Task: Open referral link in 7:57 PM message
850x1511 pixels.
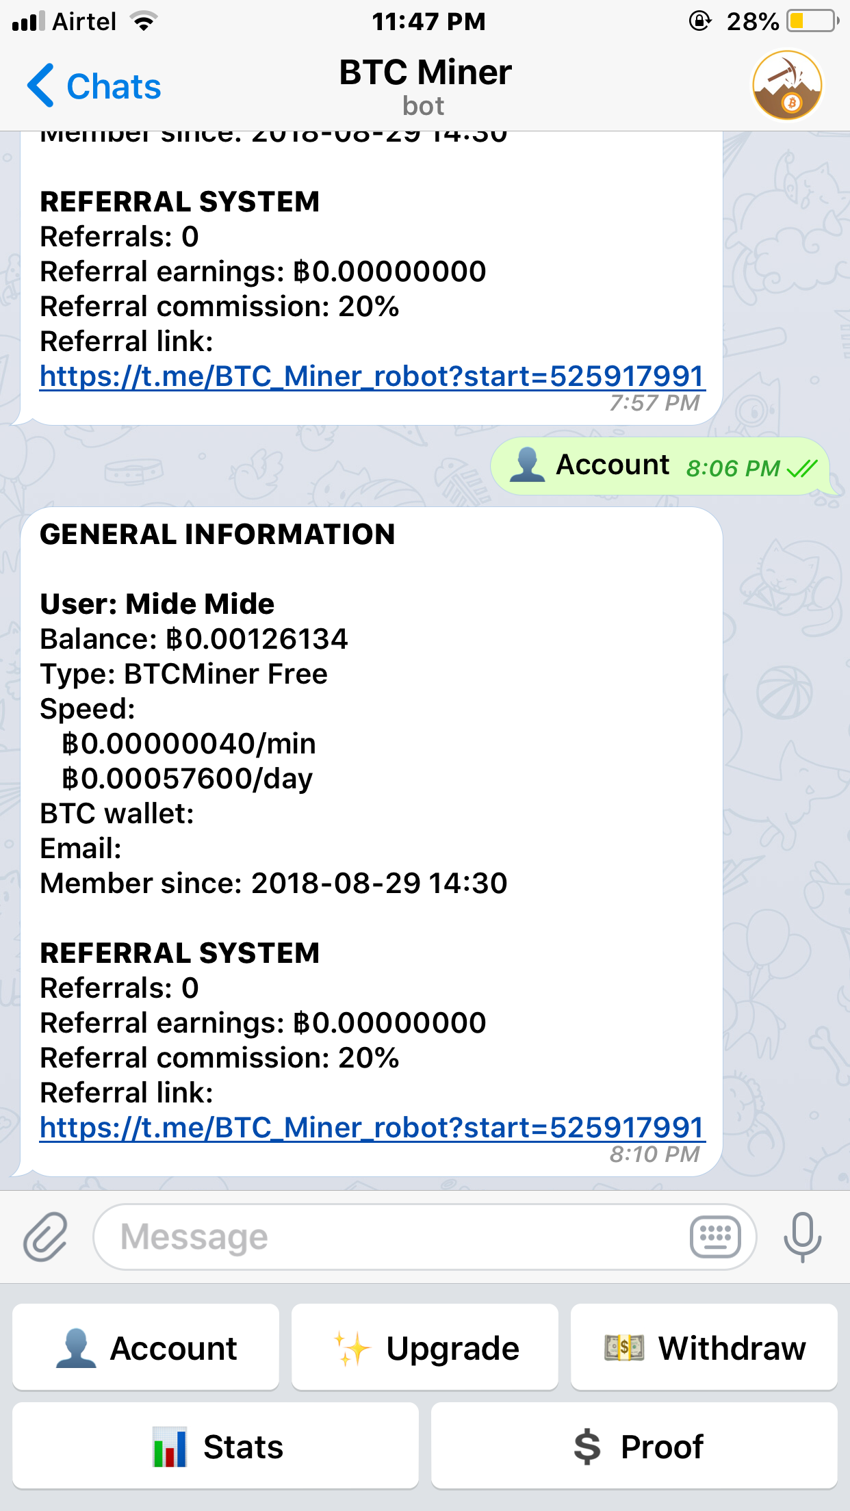Action: click(x=372, y=376)
